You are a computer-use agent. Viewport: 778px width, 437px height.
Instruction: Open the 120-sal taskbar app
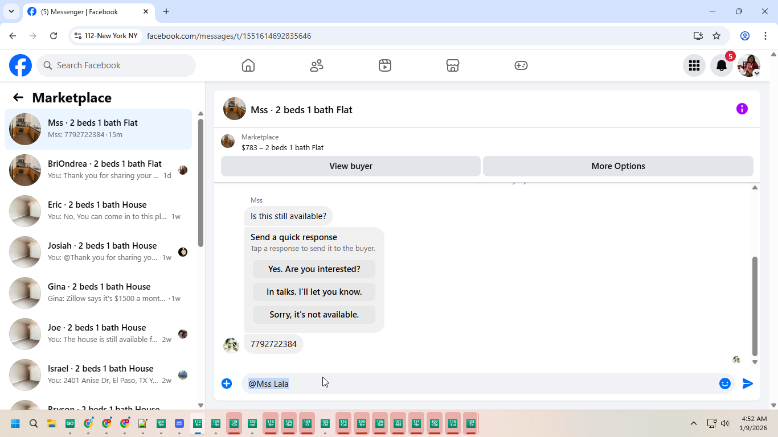[x=252, y=423]
